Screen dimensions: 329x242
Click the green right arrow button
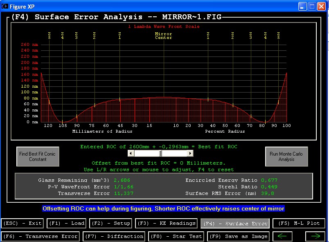[315, 237]
